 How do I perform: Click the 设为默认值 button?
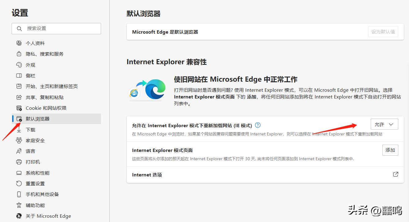coord(383,31)
